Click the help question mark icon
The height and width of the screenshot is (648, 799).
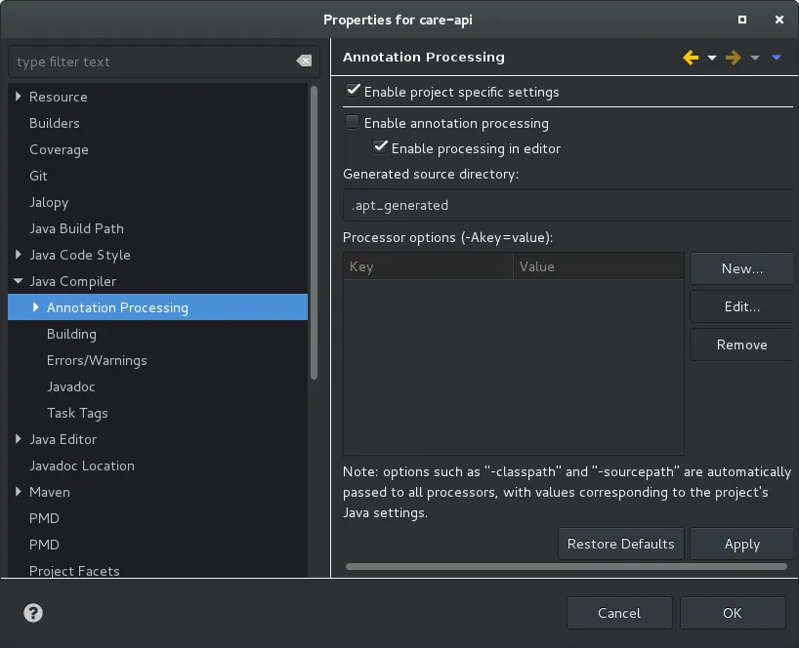(x=33, y=613)
